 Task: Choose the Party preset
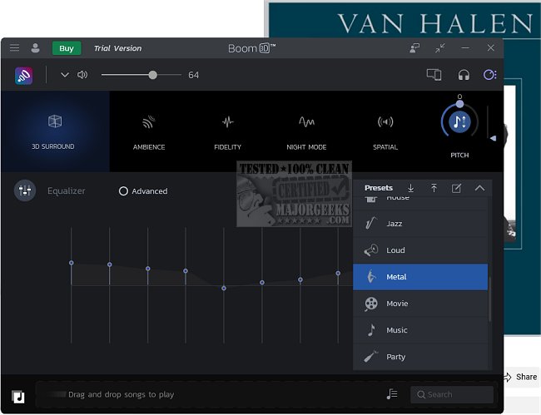point(420,357)
